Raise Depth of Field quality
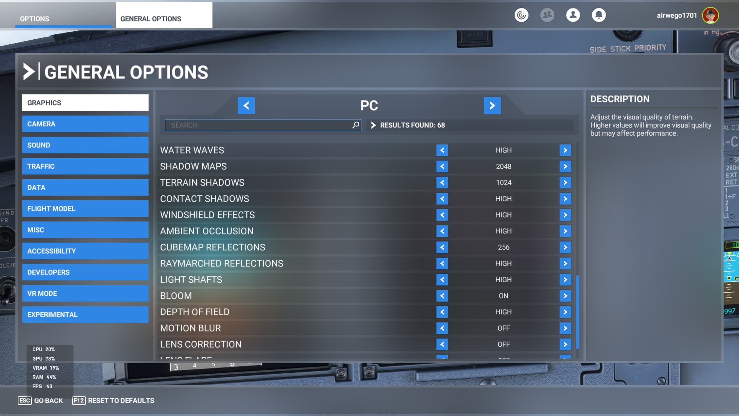This screenshot has height=416, width=739. point(565,312)
